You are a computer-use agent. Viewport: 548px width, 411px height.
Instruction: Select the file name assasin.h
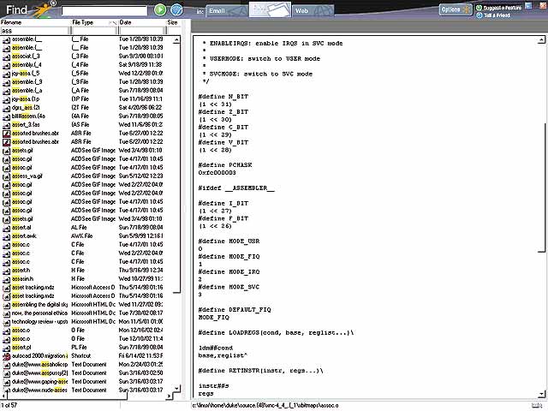point(23,278)
